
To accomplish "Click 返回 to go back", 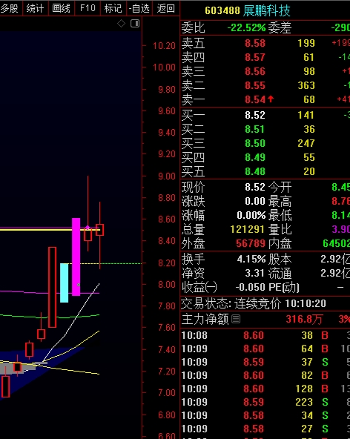I will (166, 8).
